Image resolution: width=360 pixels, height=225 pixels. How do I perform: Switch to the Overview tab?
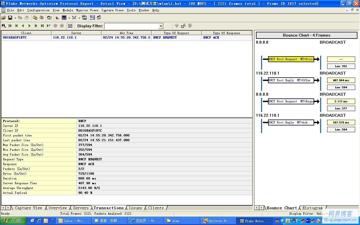(58, 208)
